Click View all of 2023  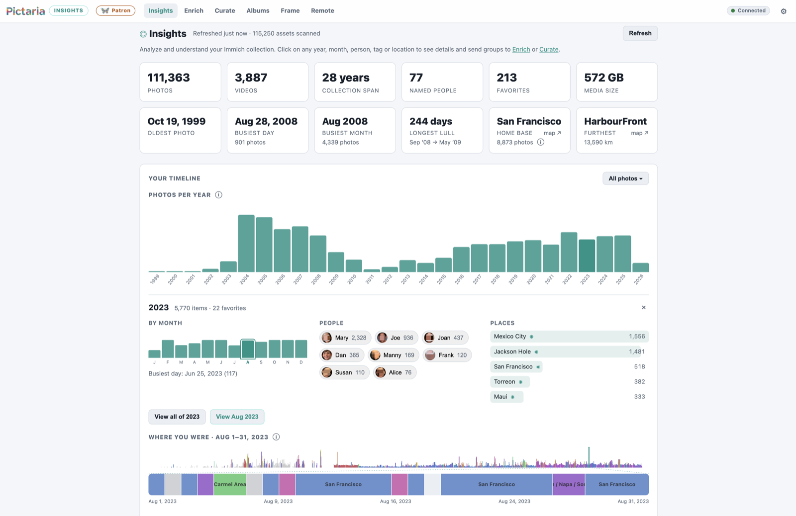tap(177, 417)
